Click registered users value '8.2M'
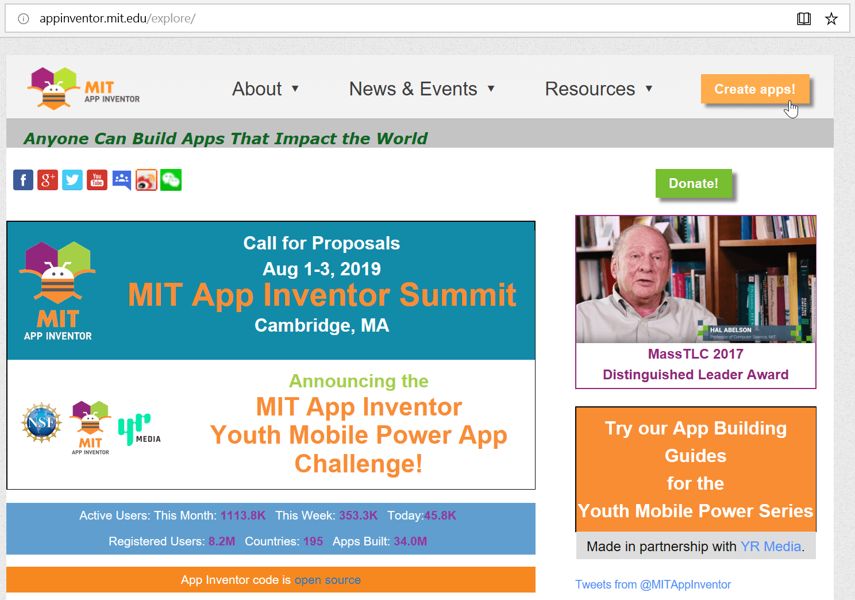This screenshot has width=855, height=600. pyautogui.click(x=222, y=541)
